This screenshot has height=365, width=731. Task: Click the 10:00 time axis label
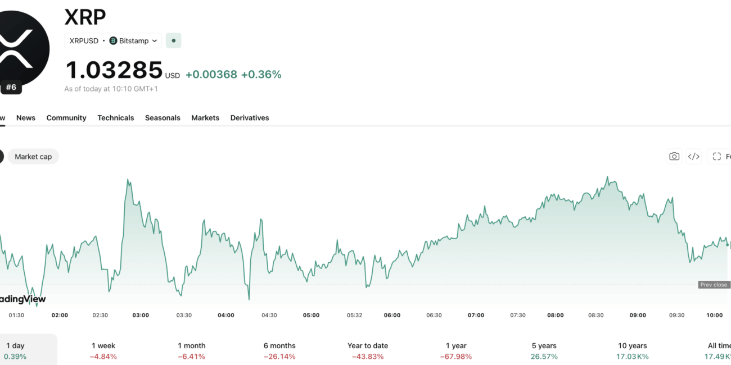(x=715, y=315)
